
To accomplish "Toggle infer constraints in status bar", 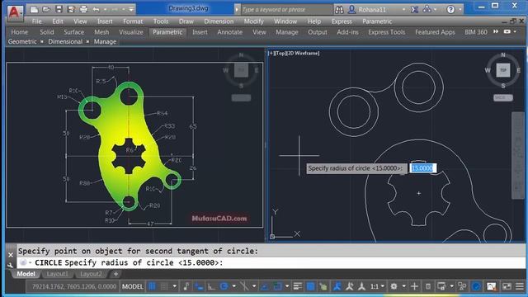I will pyautogui.click(x=186, y=286).
